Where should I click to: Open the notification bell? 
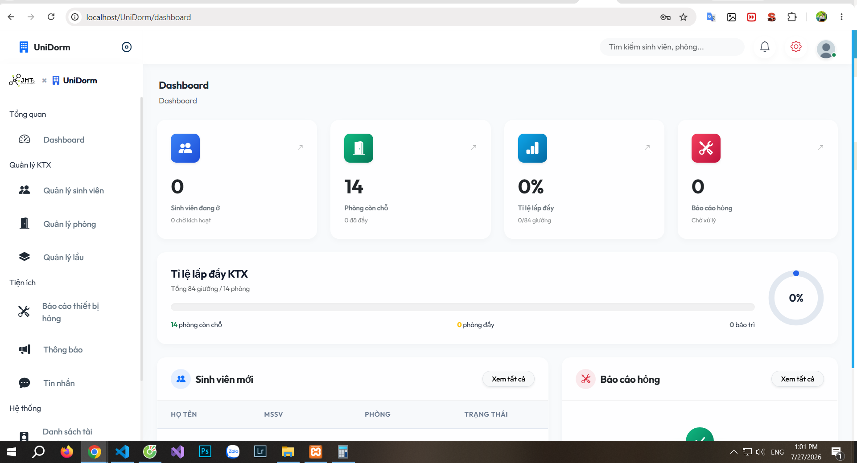point(765,47)
